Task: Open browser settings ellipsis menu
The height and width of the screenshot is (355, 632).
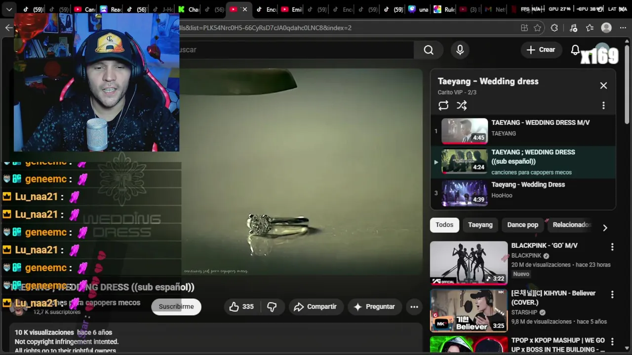Action: point(623,28)
